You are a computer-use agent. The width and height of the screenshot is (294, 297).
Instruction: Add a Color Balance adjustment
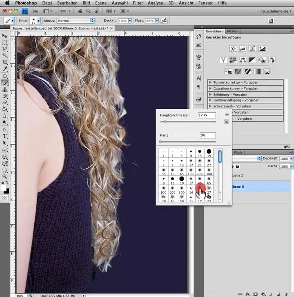tap(242, 60)
